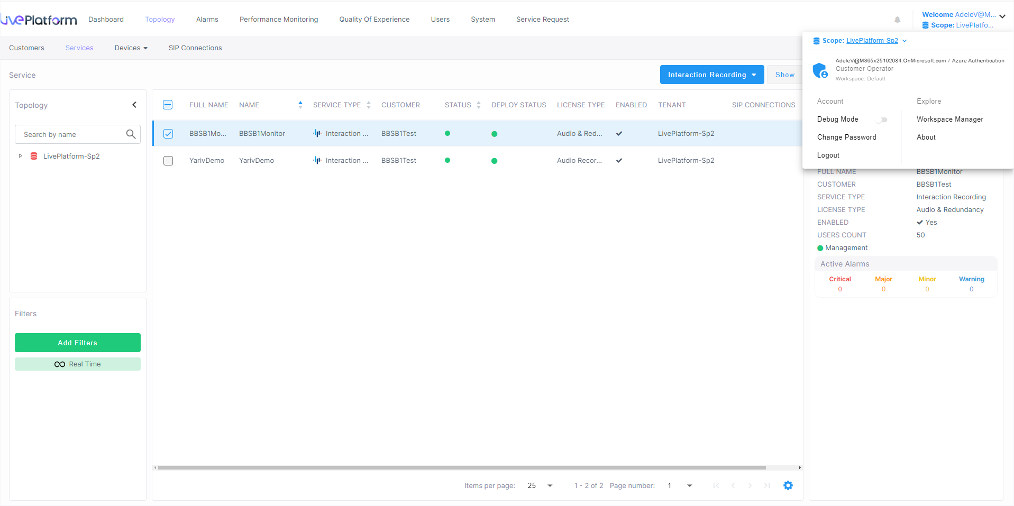The width and height of the screenshot is (1014, 506).
Task: Open the Devices dropdown
Action: (x=131, y=48)
